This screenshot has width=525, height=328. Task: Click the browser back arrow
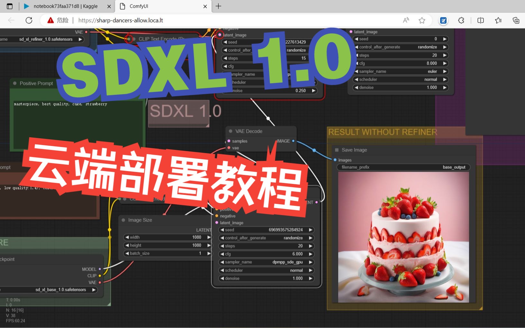tap(11, 20)
